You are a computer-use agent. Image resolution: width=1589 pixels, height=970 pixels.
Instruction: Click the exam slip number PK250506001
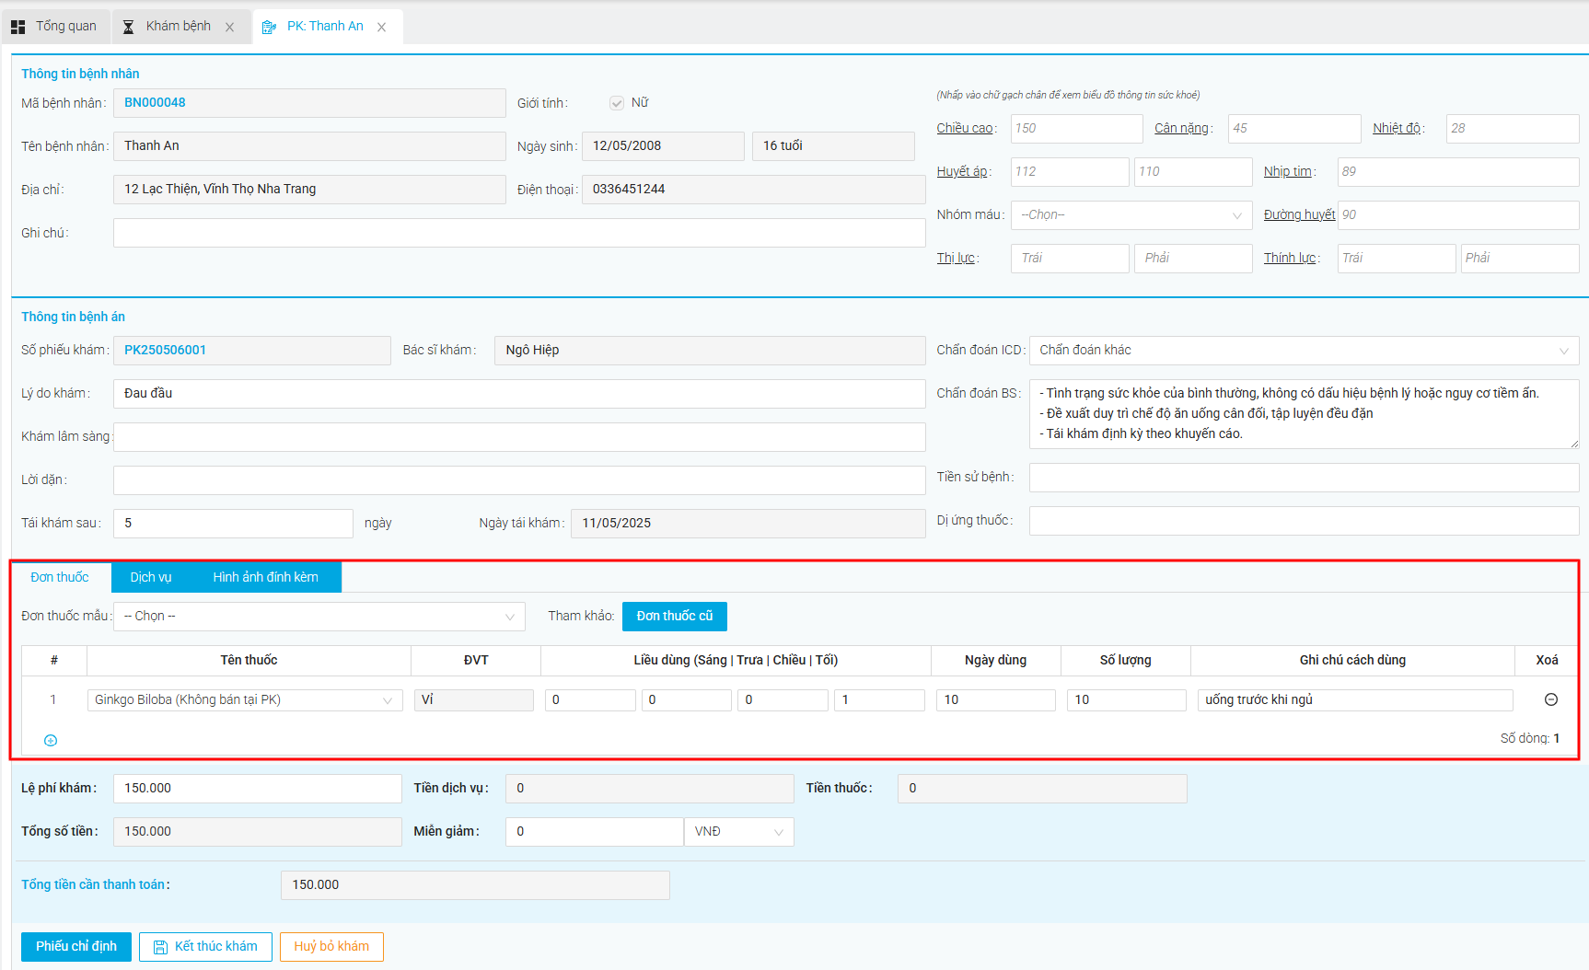(165, 350)
